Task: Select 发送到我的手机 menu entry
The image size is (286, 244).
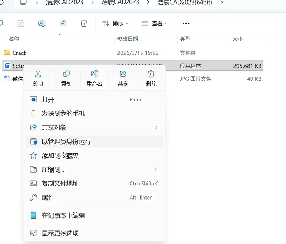Action: click(95, 114)
